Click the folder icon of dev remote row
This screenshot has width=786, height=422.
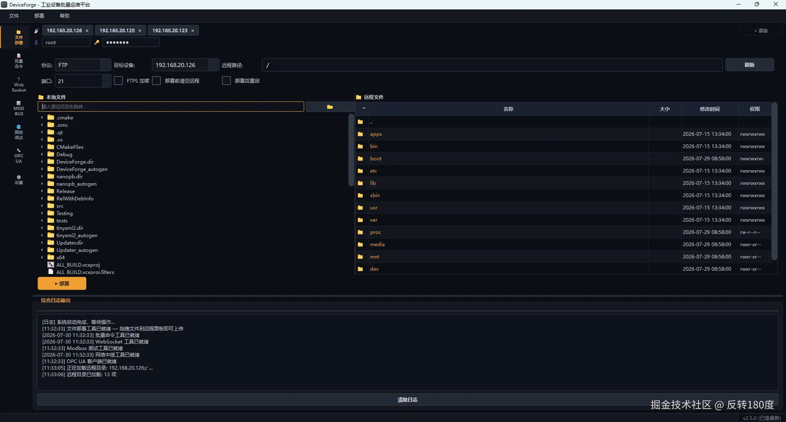[360, 269]
